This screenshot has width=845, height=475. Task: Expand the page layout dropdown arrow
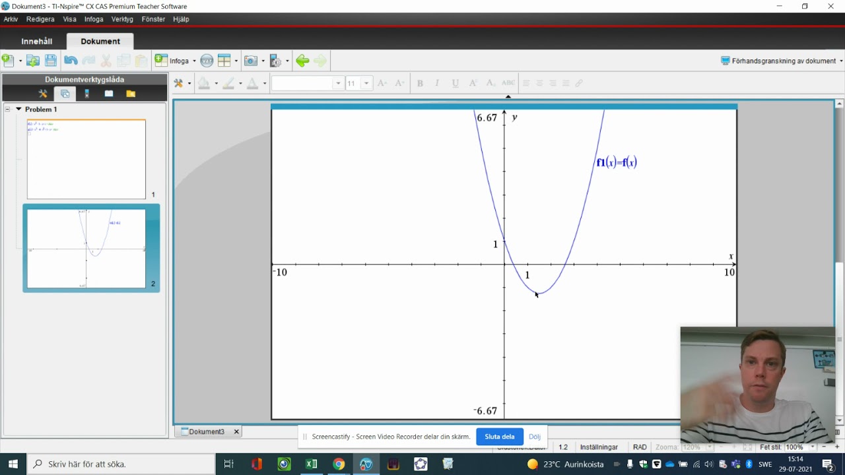(x=236, y=61)
